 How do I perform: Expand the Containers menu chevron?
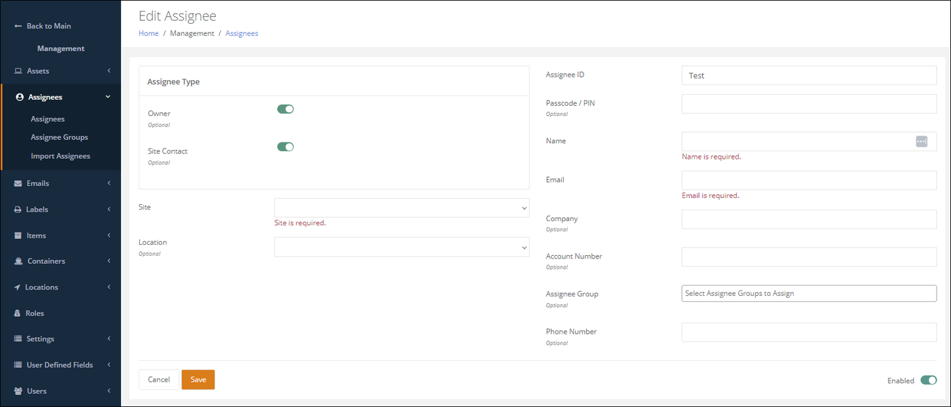pos(109,261)
